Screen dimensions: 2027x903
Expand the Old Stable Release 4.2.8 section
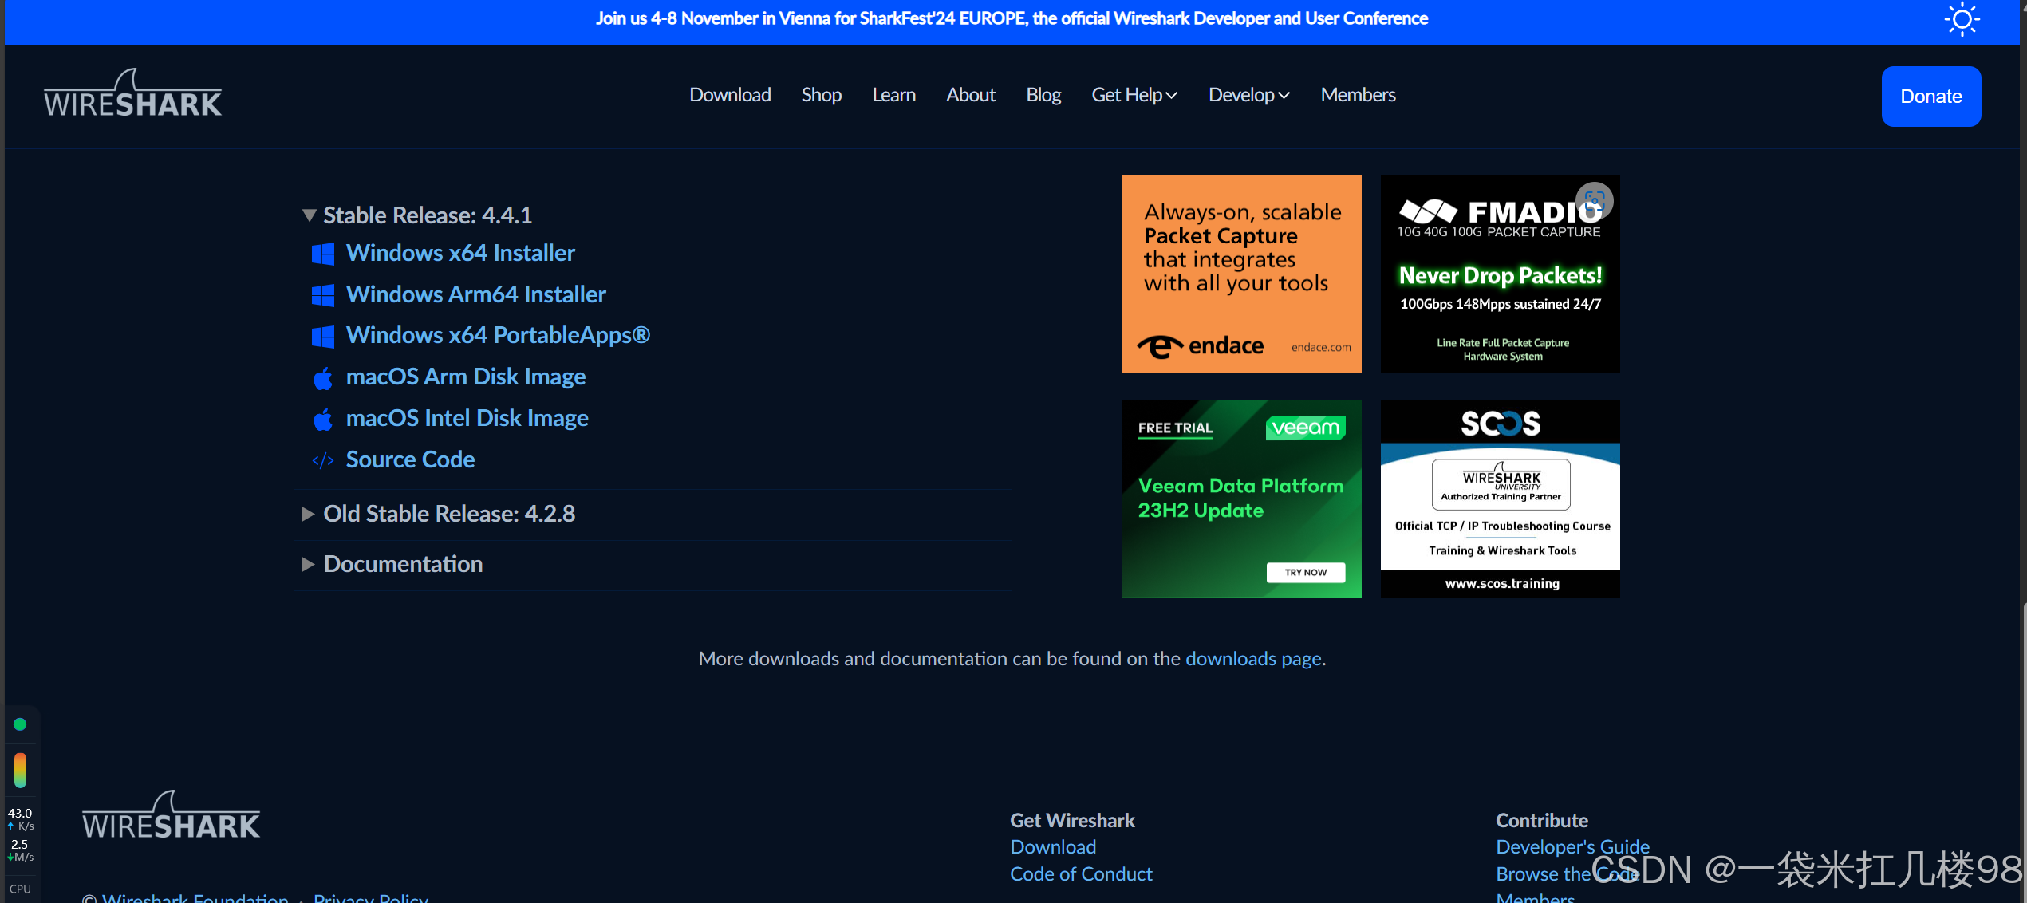[439, 514]
